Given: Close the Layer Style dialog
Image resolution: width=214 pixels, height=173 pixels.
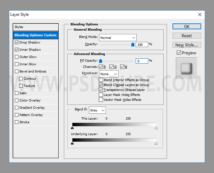Looking at the screenshot, I should 200,14.
